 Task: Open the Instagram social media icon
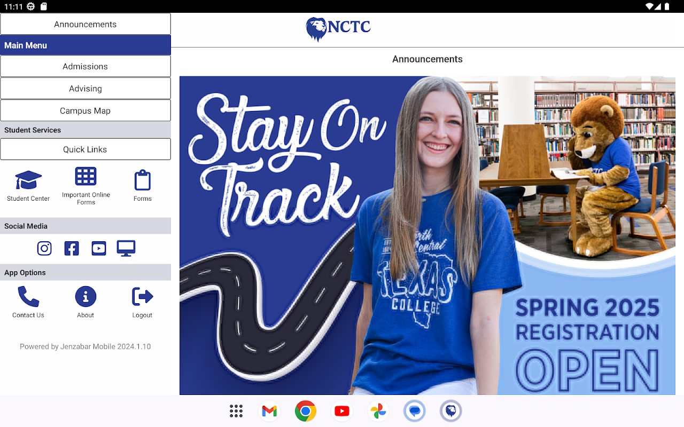pyautogui.click(x=44, y=248)
